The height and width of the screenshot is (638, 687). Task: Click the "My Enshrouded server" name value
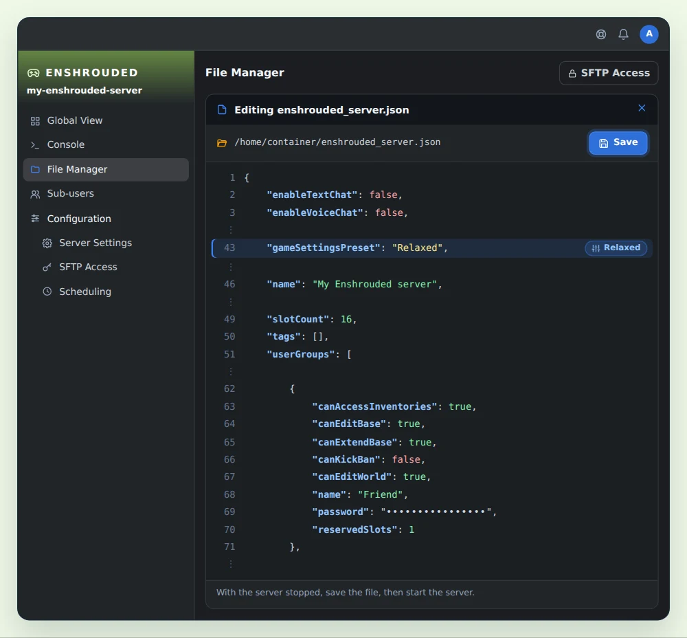click(374, 284)
